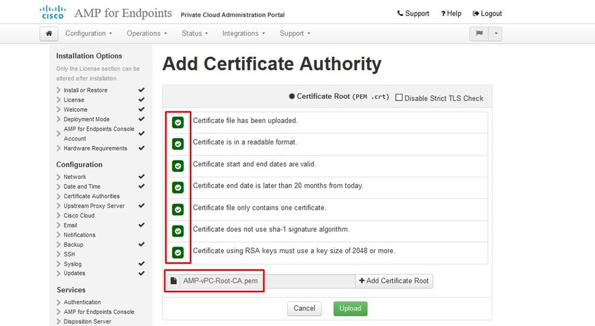Open Disposition Server under Services
This screenshot has width=595, height=326.
coord(88,321)
